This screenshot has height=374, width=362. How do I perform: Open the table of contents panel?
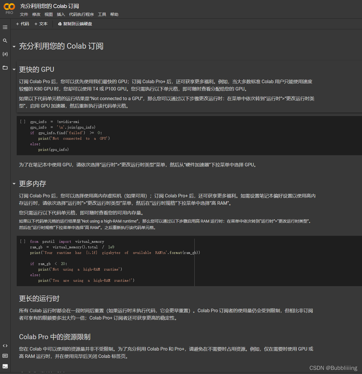pos(5,27)
